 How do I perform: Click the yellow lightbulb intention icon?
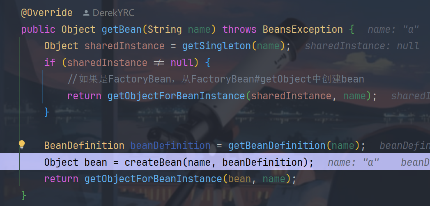coord(22,144)
